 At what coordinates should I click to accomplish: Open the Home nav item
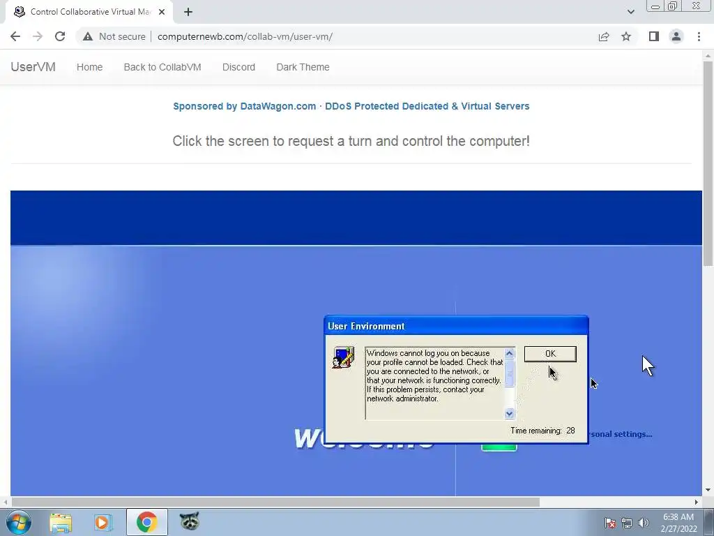tap(90, 67)
